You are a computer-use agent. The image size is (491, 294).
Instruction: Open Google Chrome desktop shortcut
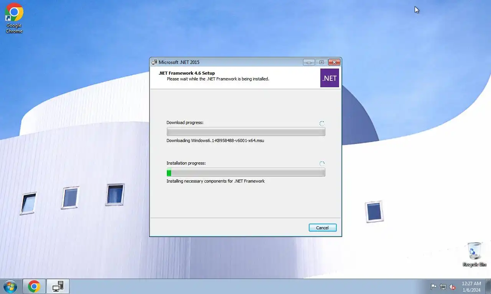(14, 18)
